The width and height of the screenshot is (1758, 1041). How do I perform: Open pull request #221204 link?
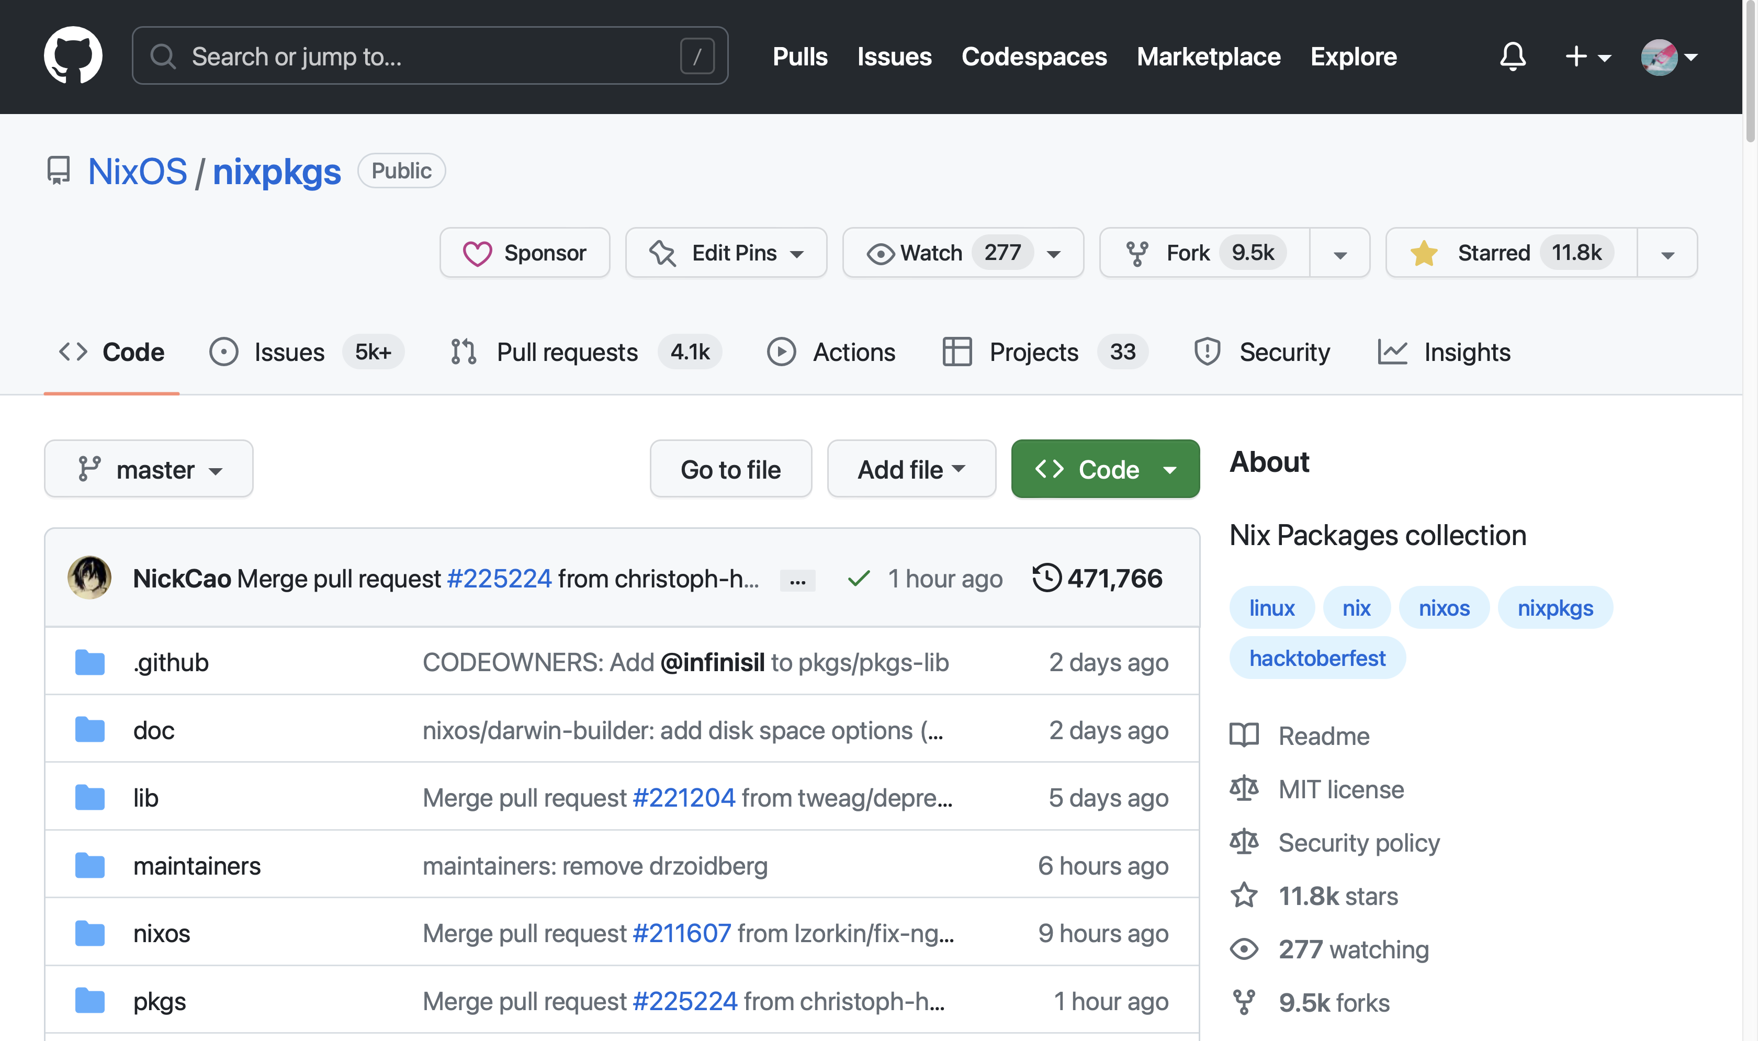pos(684,798)
